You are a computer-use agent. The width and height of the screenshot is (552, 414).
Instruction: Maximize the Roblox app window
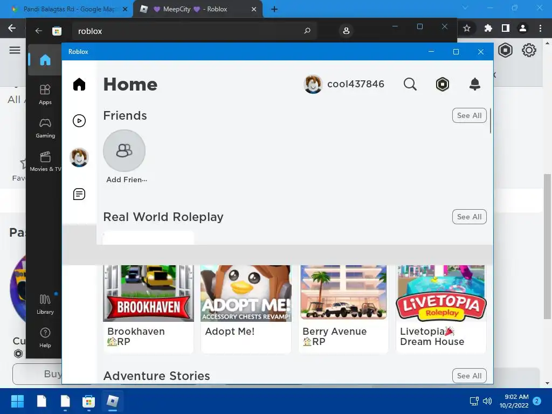coord(456,52)
